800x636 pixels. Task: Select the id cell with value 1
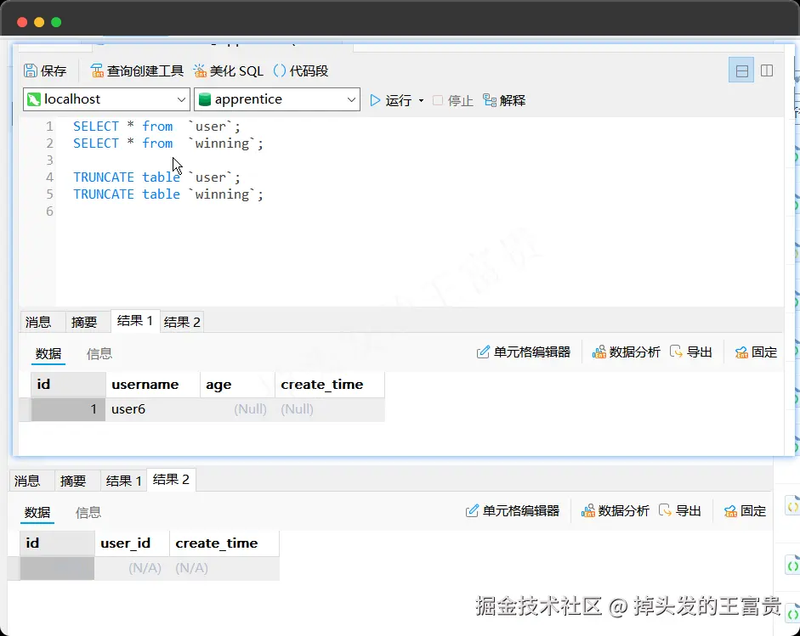[x=68, y=409]
